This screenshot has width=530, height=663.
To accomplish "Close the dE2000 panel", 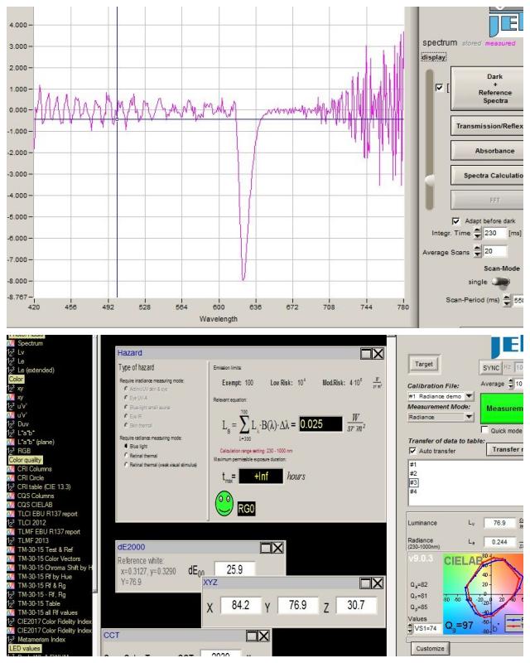I will point(277,548).
